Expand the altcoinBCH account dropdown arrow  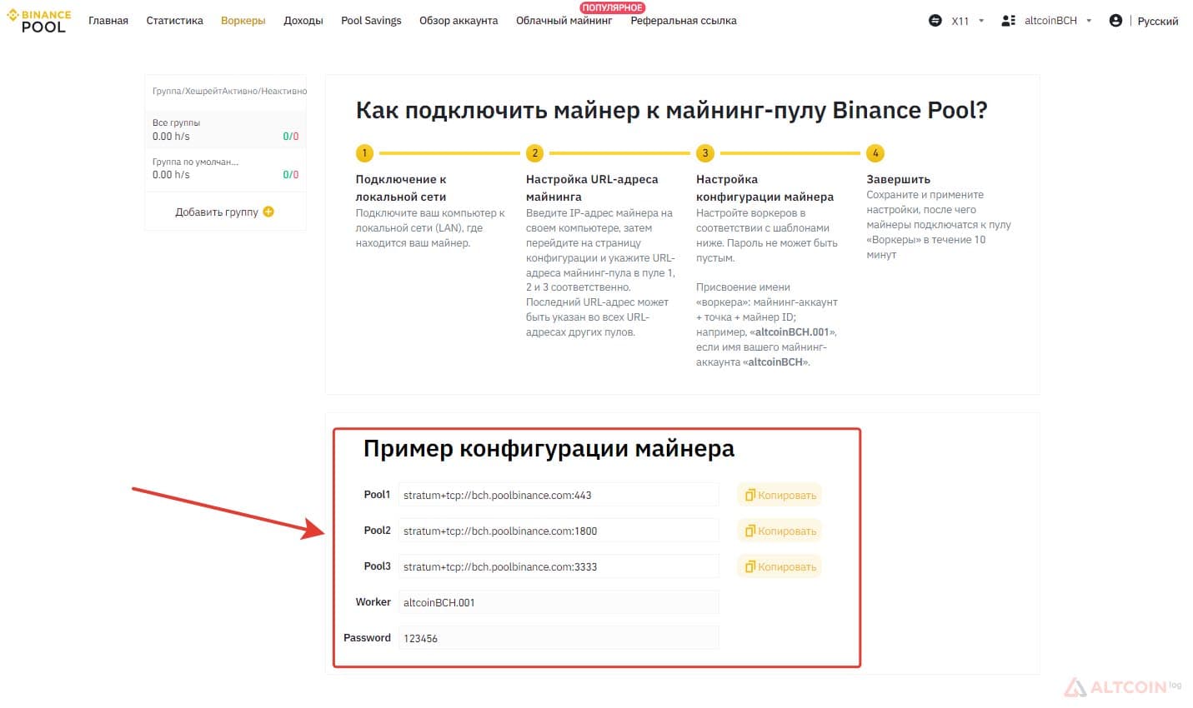pyautogui.click(x=1089, y=21)
